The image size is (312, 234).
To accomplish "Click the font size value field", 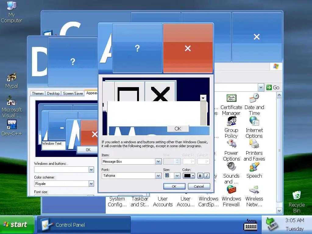I will coord(168,176).
